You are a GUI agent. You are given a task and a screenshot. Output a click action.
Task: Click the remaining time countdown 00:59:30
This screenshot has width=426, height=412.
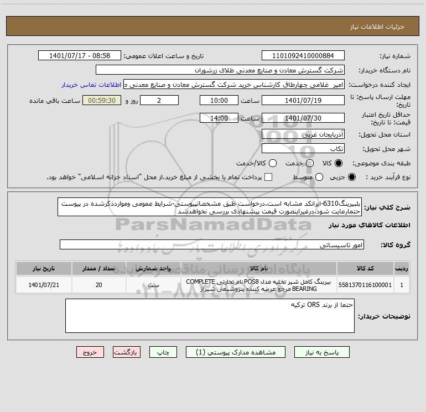point(102,100)
